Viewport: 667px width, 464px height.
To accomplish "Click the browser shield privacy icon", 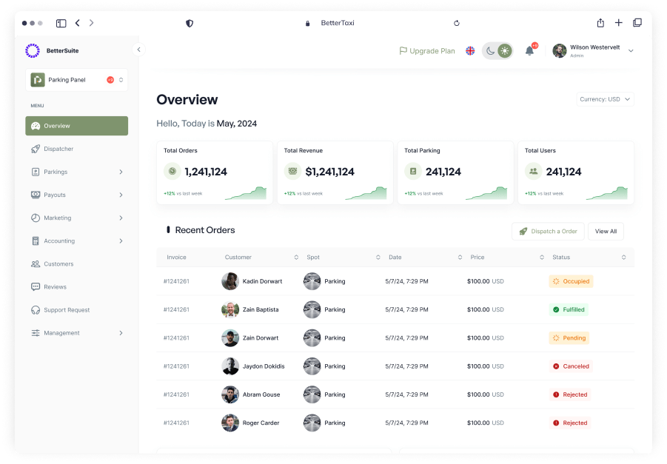I will [190, 23].
